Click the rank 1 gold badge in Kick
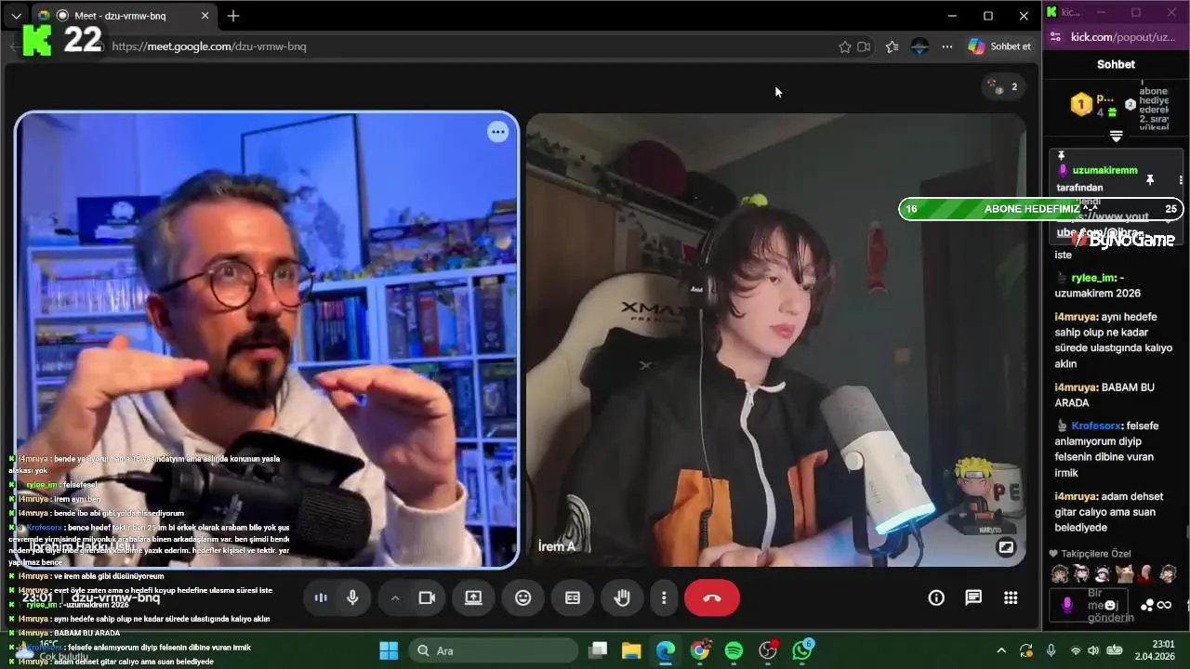Screen dimensions: 1190x669 coord(1081,104)
